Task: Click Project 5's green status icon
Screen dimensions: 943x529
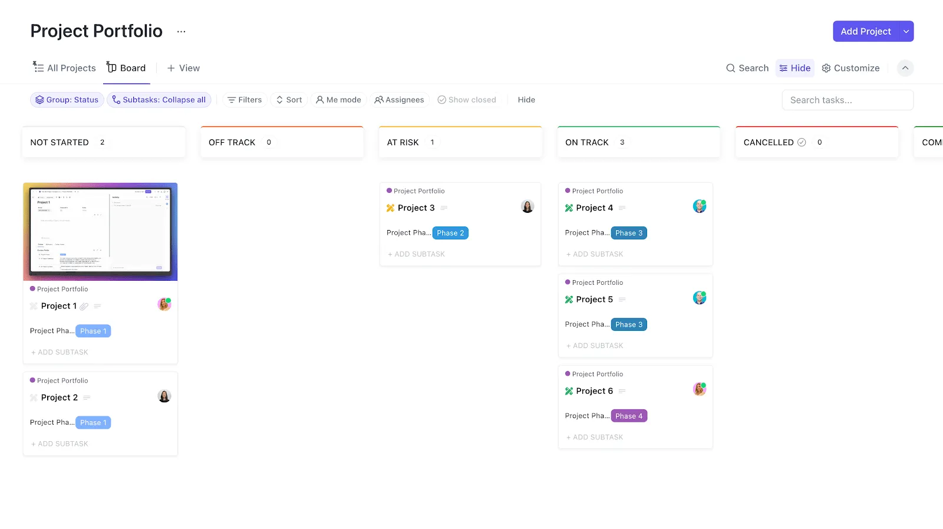Action: (569, 300)
